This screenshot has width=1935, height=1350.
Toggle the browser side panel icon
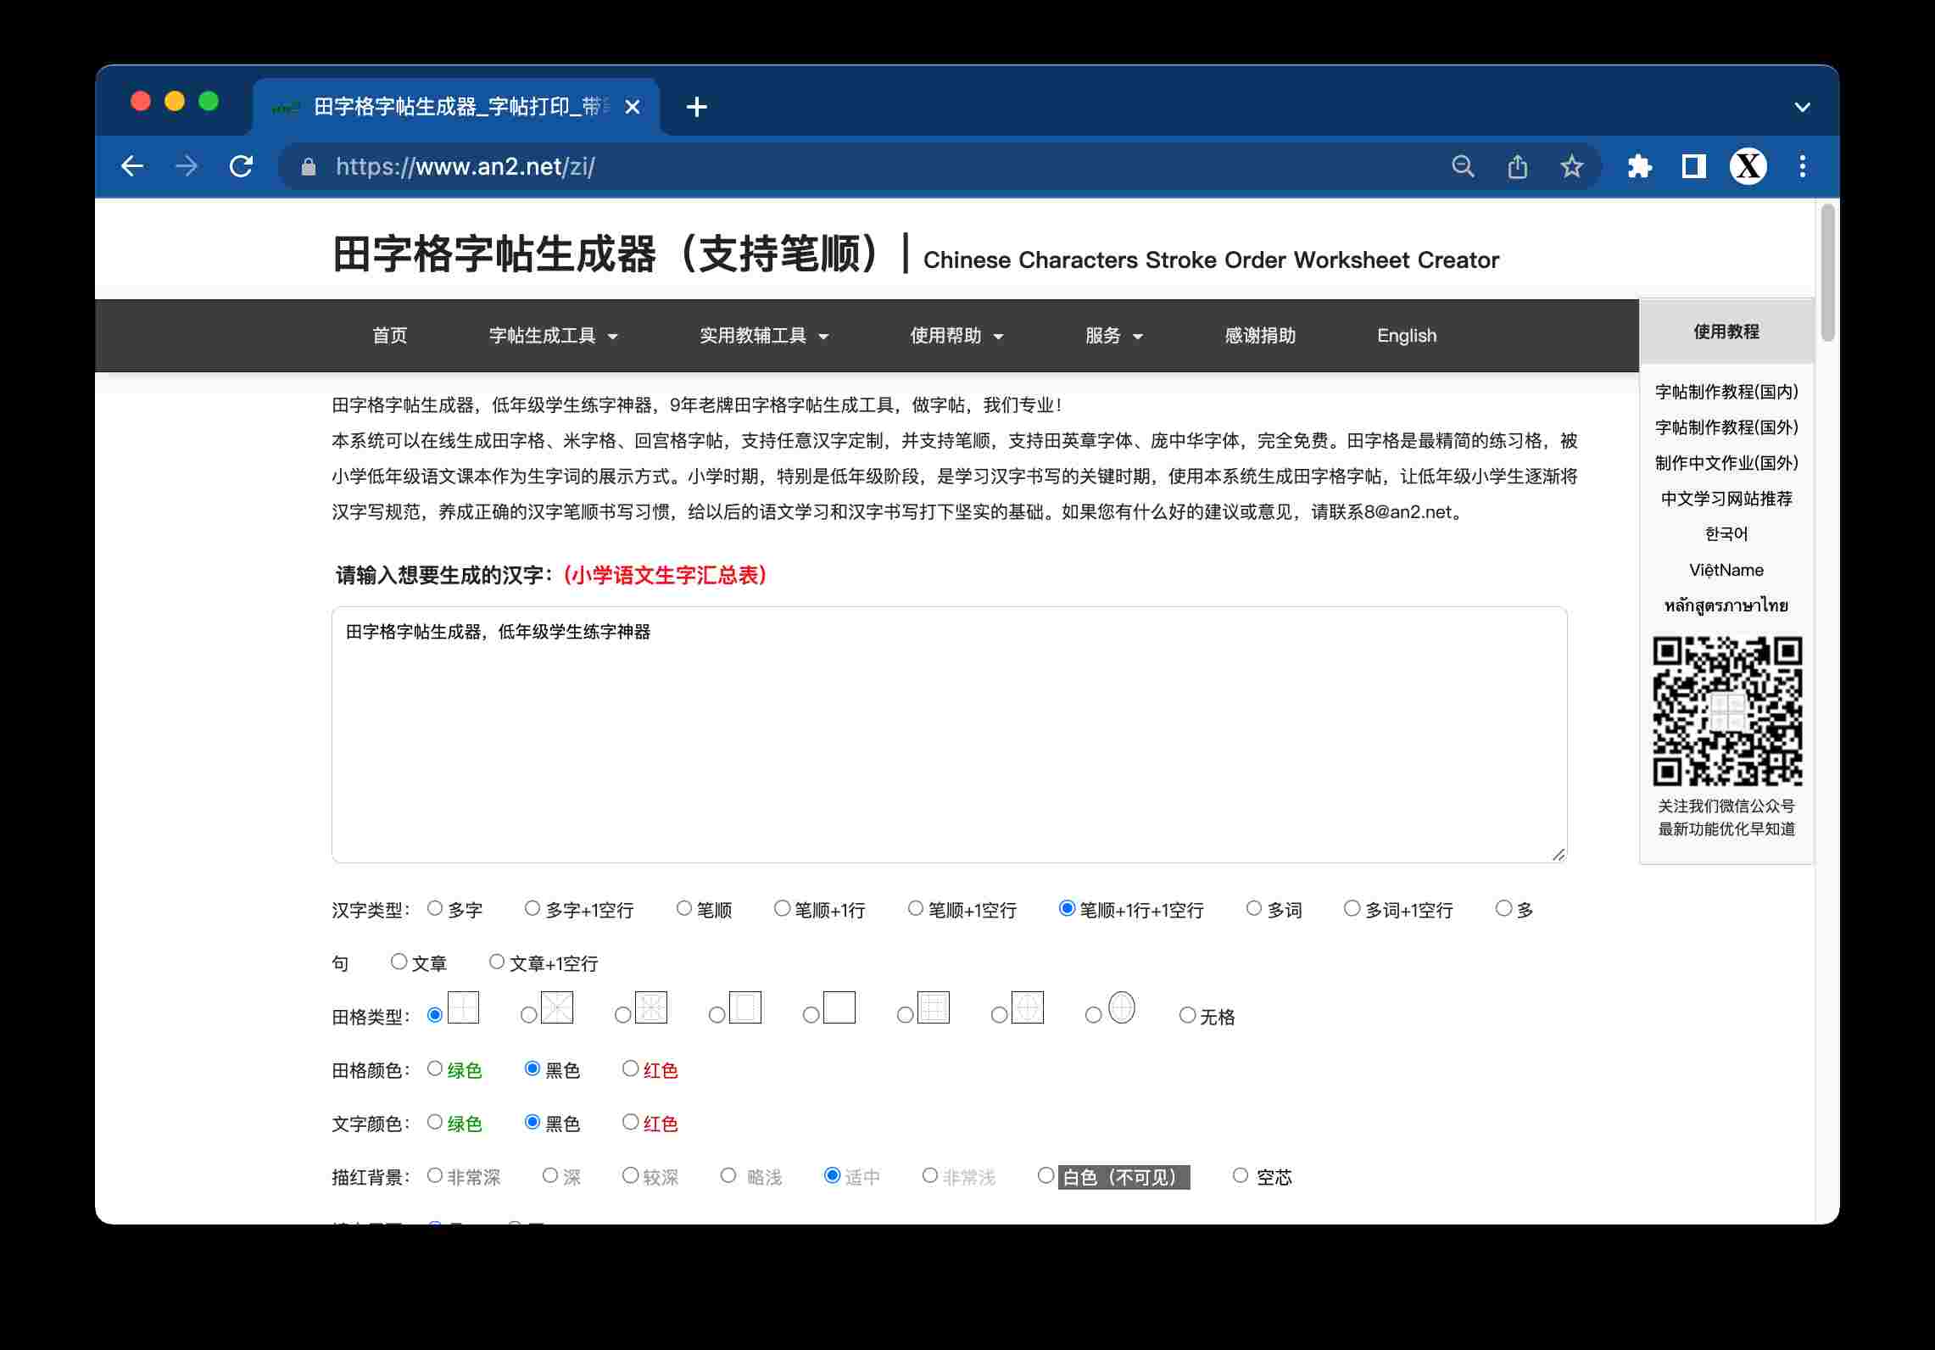coord(1693,166)
